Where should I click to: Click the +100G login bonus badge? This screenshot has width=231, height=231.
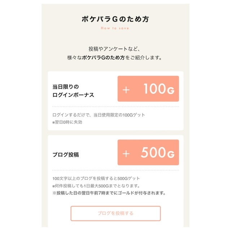click(148, 89)
